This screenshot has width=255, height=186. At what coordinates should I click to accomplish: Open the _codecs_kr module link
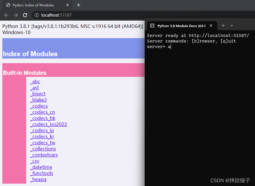pyautogui.click(x=42, y=137)
